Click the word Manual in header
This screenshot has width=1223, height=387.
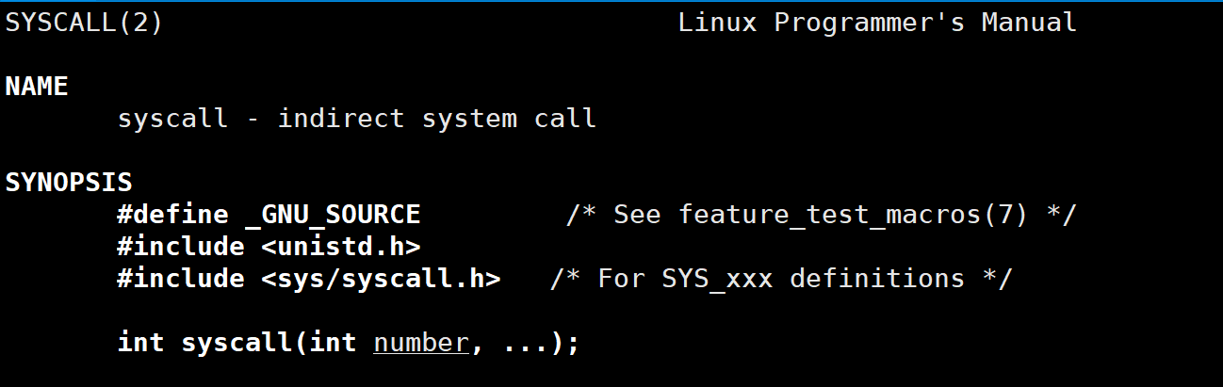(x=1029, y=23)
